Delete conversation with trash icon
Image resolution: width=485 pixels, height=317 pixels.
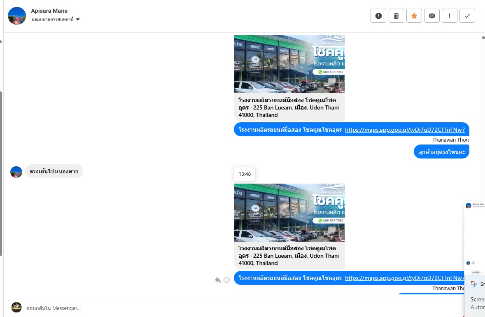pos(396,16)
